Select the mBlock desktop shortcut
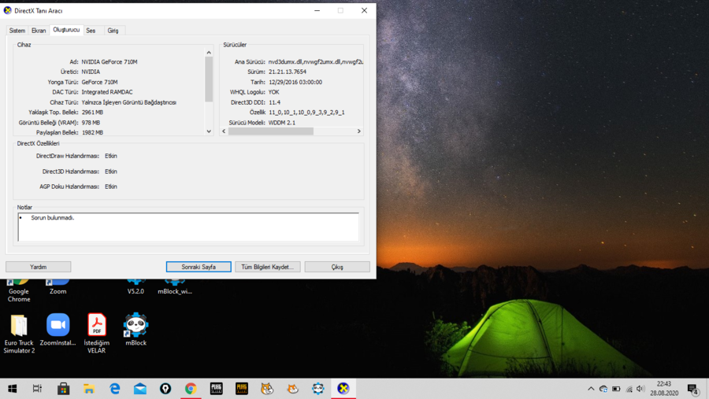 [135, 330]
